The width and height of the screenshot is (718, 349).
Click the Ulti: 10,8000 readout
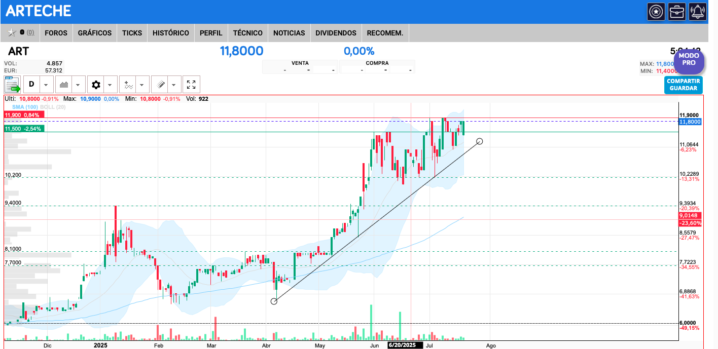tap(31, 99)
